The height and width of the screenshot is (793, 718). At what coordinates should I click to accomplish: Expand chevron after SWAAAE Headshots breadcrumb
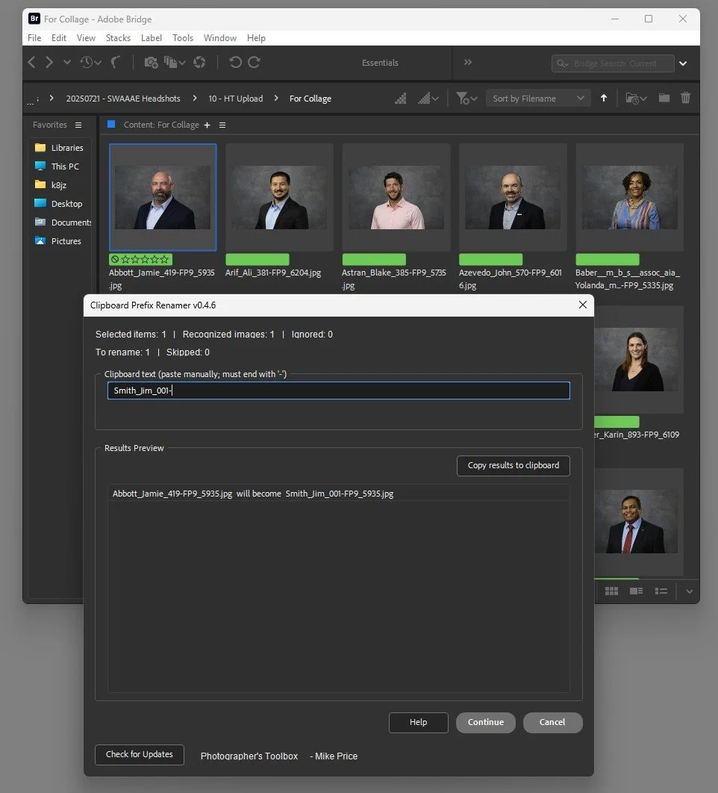pyautogui.click(x=195, y=98)
